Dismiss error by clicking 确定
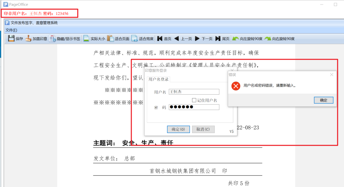This screenshot has width=344, height=187. point(324,100)
